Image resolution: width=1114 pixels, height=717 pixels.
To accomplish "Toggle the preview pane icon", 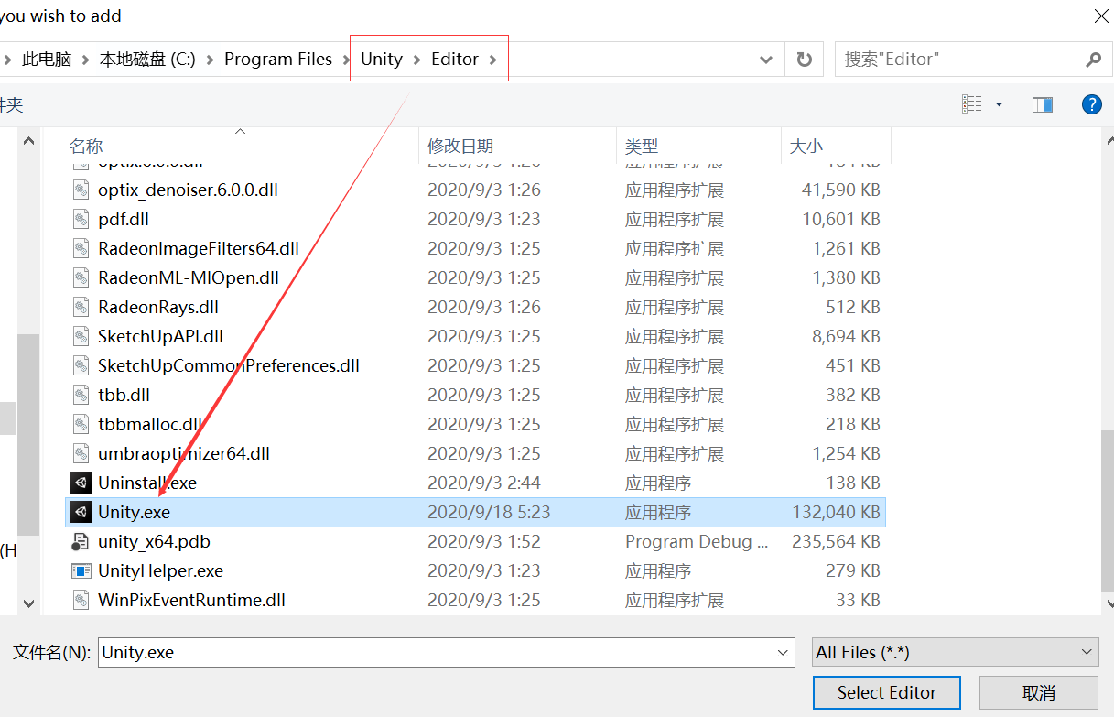I will pyautogui.click(x=1042, y=104).
